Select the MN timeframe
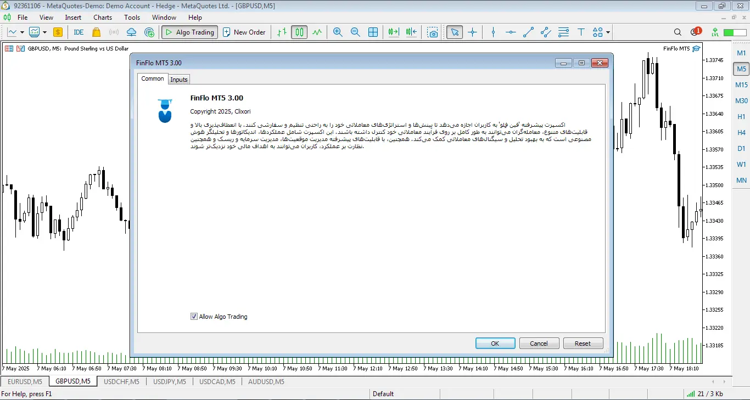Screen dimensions: 750x400 click(x=741, y=181)
